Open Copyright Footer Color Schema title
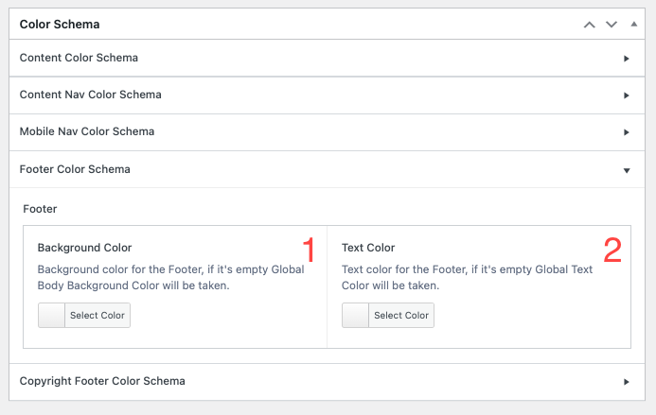This screenshot has height=415, width=656. tap(102, 381)
